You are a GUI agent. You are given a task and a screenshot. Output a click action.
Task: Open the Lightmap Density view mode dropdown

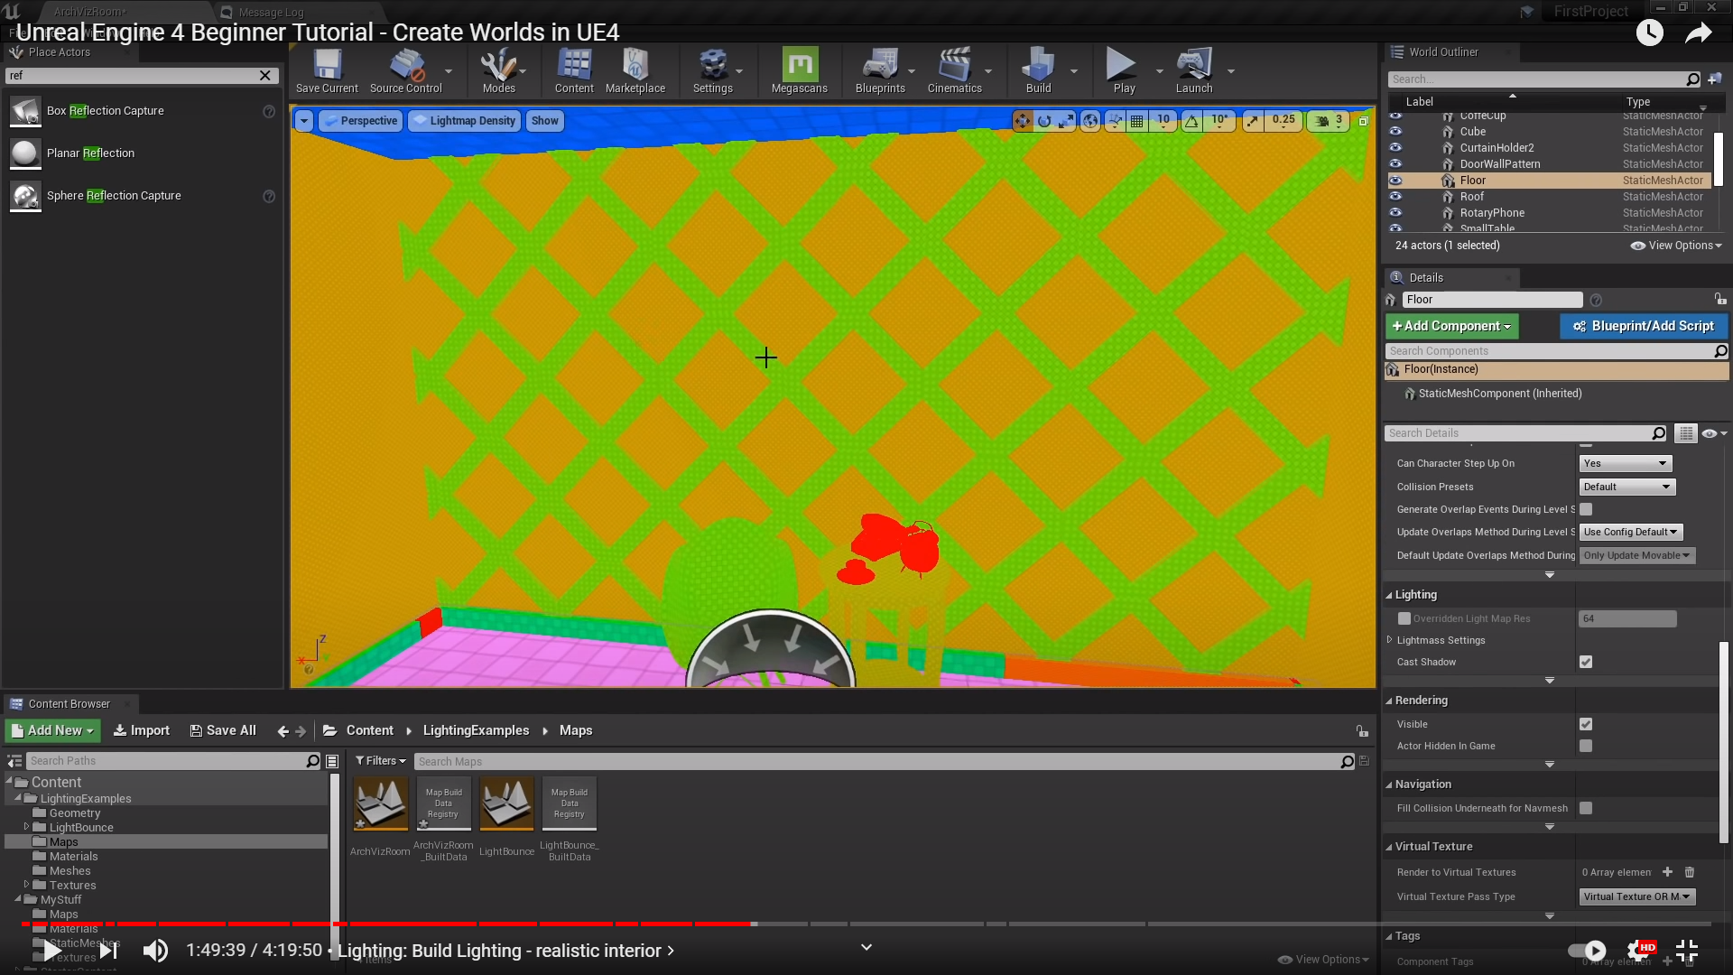pos(465,121)
